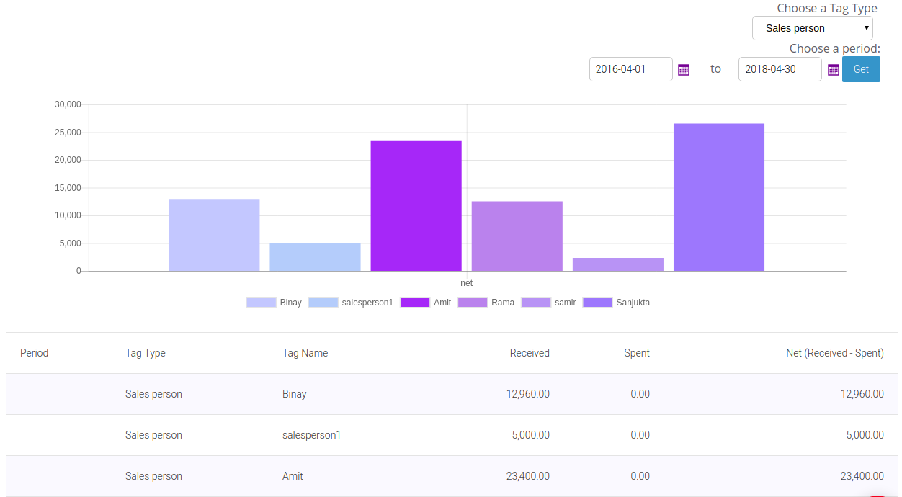Click the Binay bar in the chart

[214, 235]
